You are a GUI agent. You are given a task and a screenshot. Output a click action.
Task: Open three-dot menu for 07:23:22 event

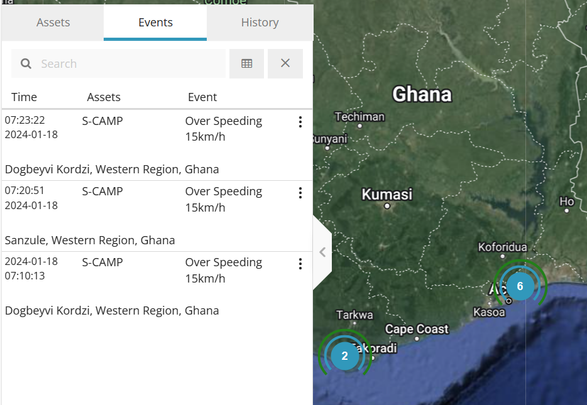(x=300, y=122)
